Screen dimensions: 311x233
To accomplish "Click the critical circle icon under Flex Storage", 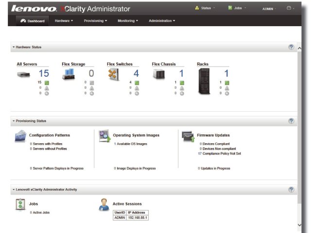I will [92, 94].
